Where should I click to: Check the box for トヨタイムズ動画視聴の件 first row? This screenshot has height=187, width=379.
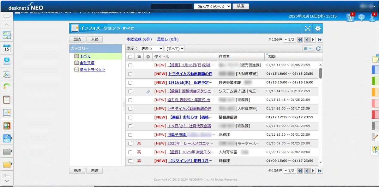click(x=130, y=74)
